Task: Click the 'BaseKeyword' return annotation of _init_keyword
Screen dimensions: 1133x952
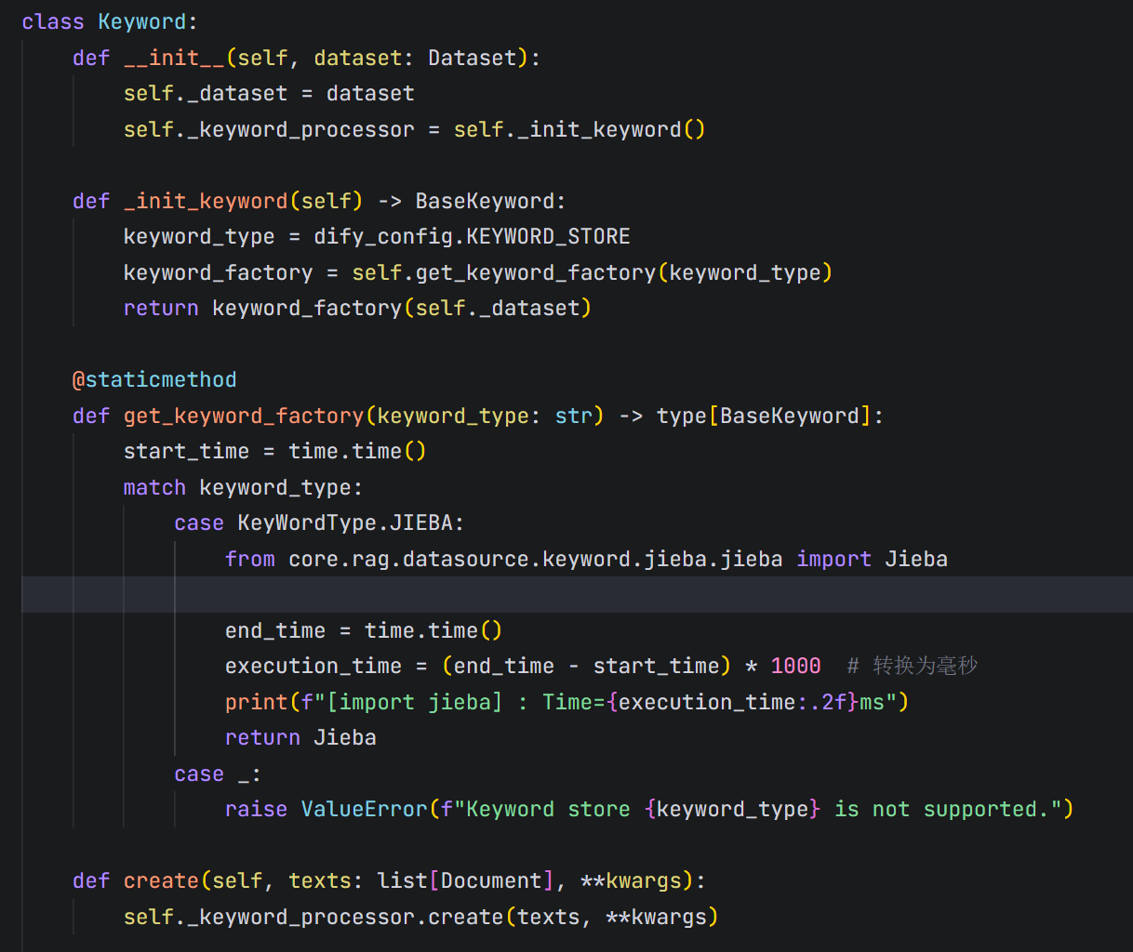Action: [485, 201]
